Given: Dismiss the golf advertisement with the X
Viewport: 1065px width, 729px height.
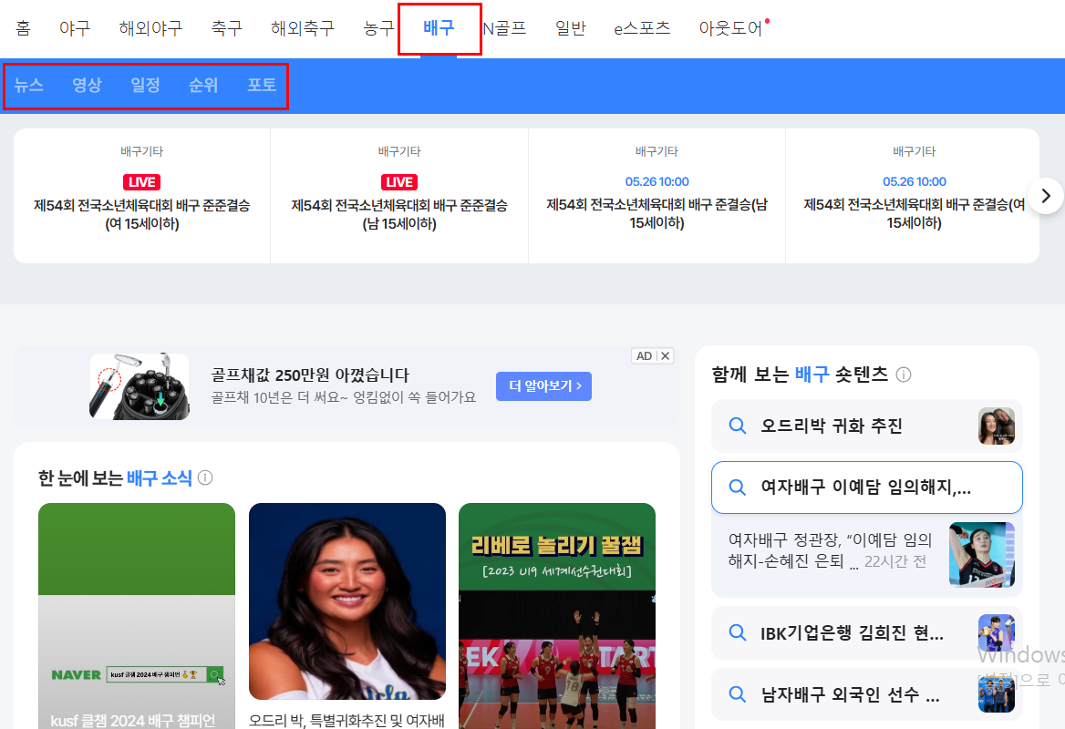Looking at the screenshot, I should pos(665,355).
